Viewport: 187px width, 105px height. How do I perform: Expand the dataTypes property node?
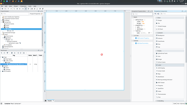point(136,29)
